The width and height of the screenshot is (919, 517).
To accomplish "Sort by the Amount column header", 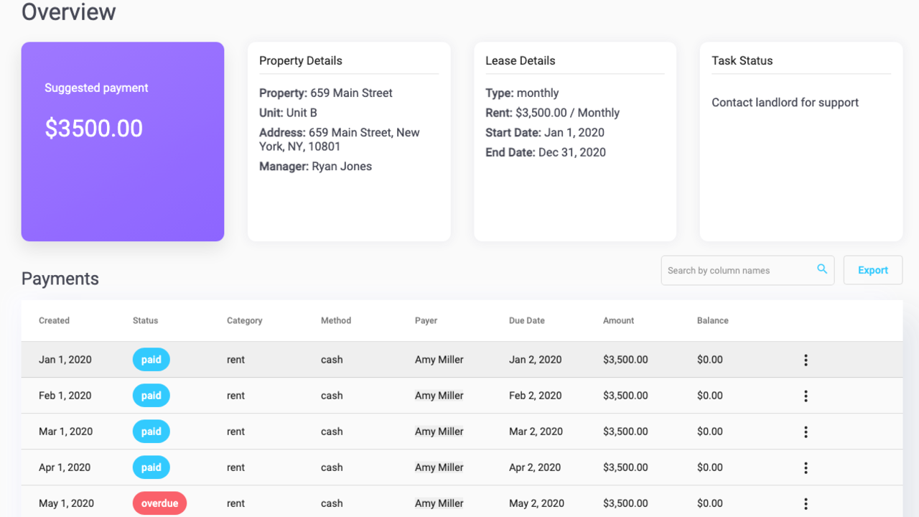I will (x=618, y=320).
